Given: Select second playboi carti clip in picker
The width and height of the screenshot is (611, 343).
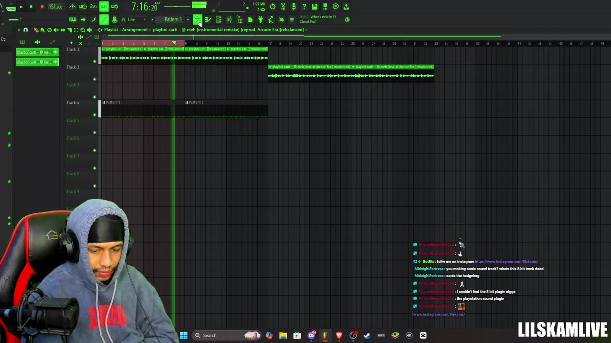Looking at the screenshot, I should [x=37, y=62].
